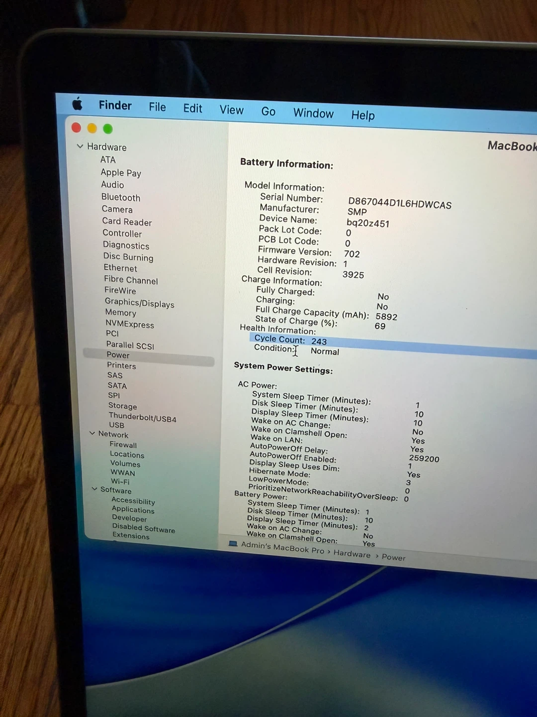This screenshot has height=717, width=537.
Task: Click the serial number D867044D1L6HDWCAS
Action: coord(399,204)
